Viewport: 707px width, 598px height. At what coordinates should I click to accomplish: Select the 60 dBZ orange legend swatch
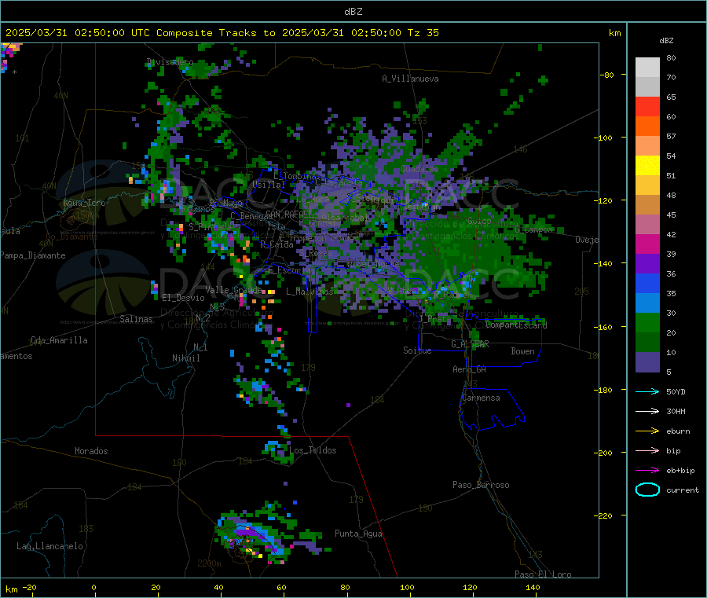(x=647, y=127)
